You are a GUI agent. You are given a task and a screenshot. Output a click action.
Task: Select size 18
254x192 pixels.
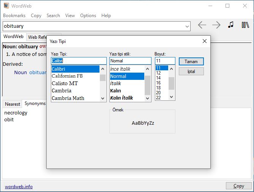pos(162,88)
